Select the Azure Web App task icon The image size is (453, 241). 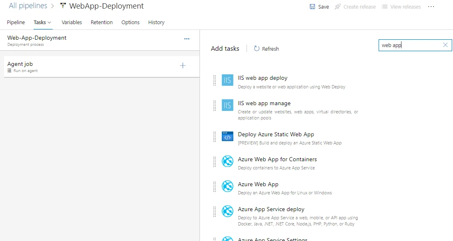click(227, 186)
